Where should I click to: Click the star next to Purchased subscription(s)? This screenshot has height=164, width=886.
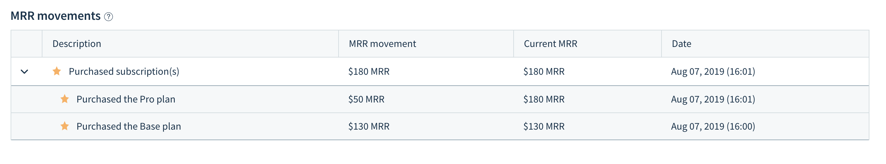pos(57,71)
